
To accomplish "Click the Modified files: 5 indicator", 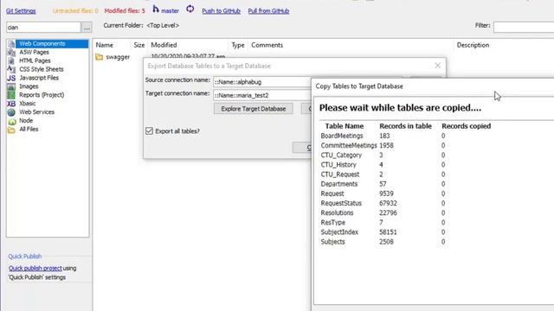I will click(125, 11).
